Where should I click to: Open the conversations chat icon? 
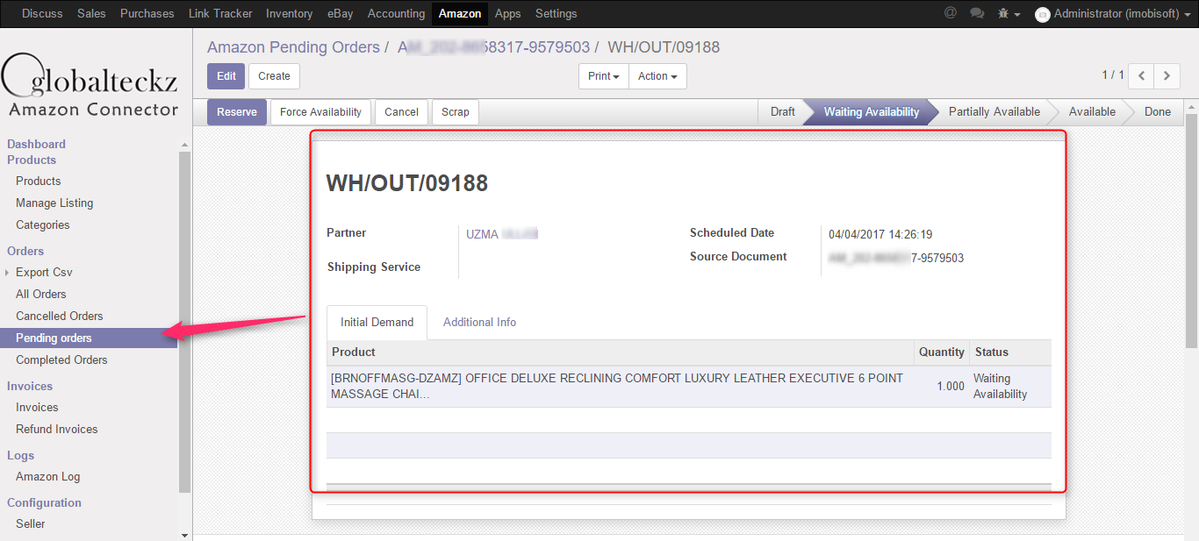coord(977,13)
